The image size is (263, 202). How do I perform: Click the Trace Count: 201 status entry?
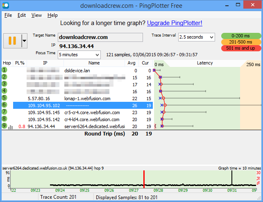click(58, 197)
